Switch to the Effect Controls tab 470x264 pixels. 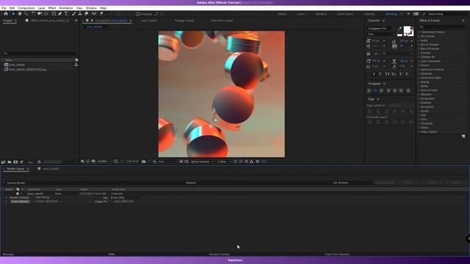pyautogui.click(x=50, y=21)
